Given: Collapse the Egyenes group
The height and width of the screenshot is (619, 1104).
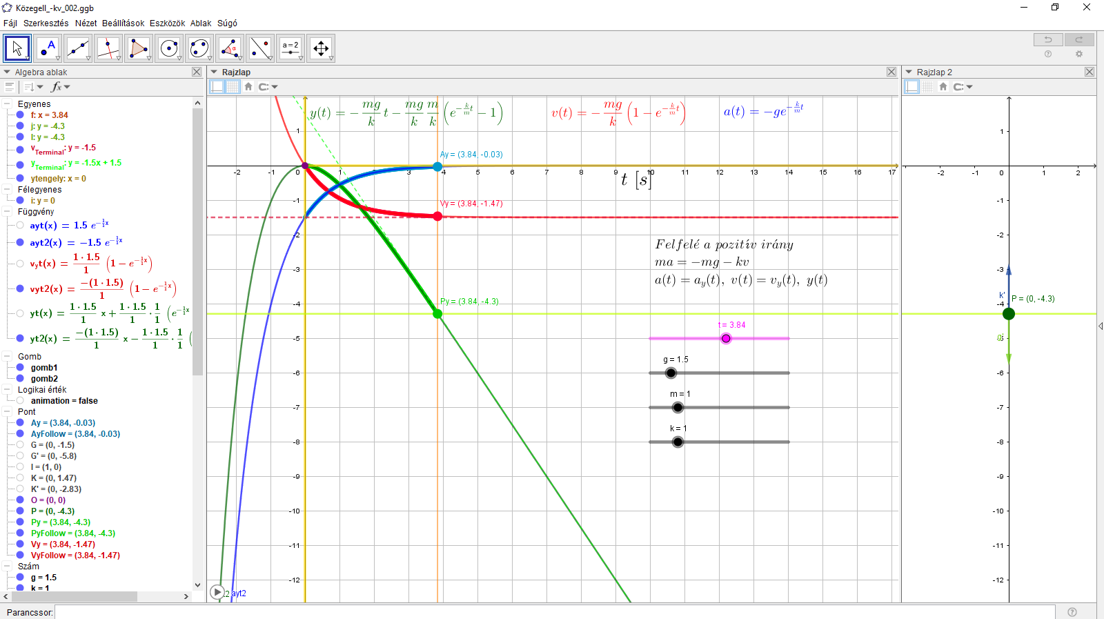Looking at the screenshot, I should click(8, 104).
